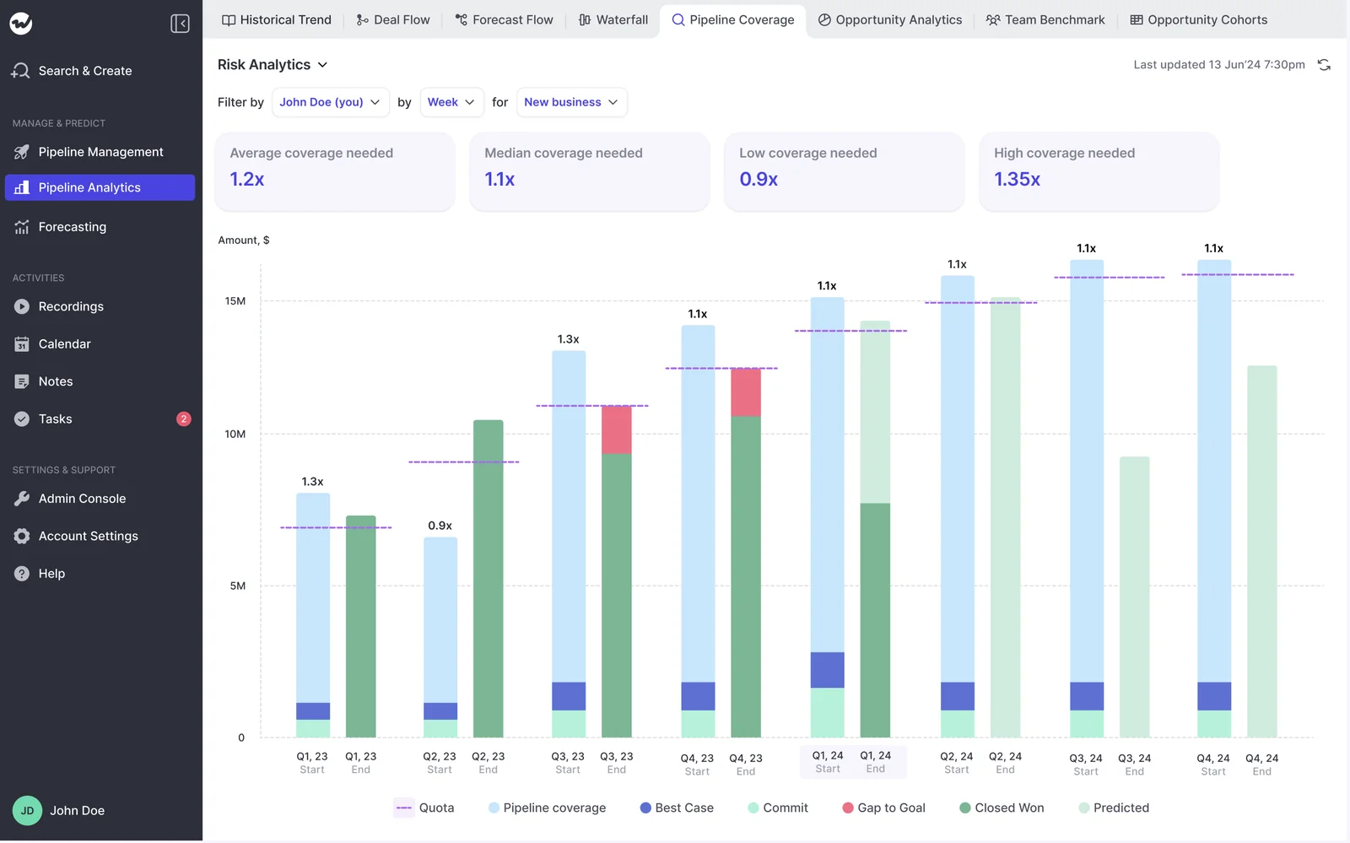Click the JD user avatar
This screenshot has width=1350, height=843.
tap(27, 810)
